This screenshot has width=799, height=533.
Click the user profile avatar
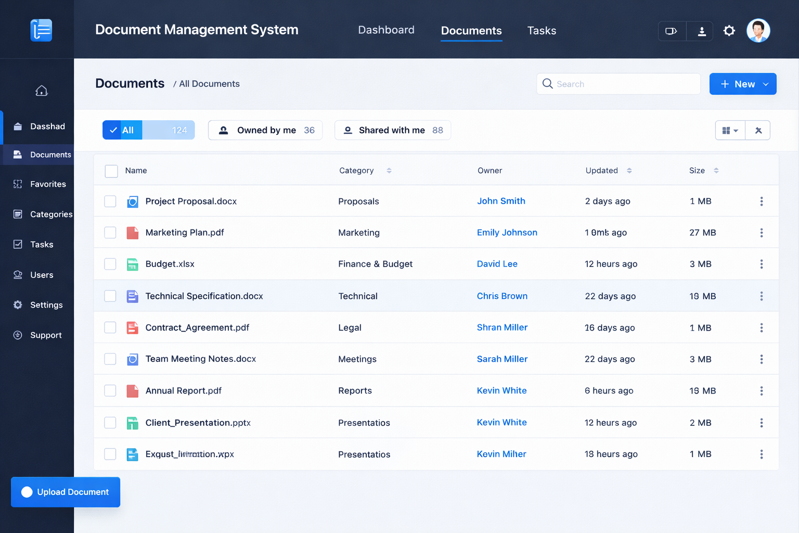pos(758,31)
